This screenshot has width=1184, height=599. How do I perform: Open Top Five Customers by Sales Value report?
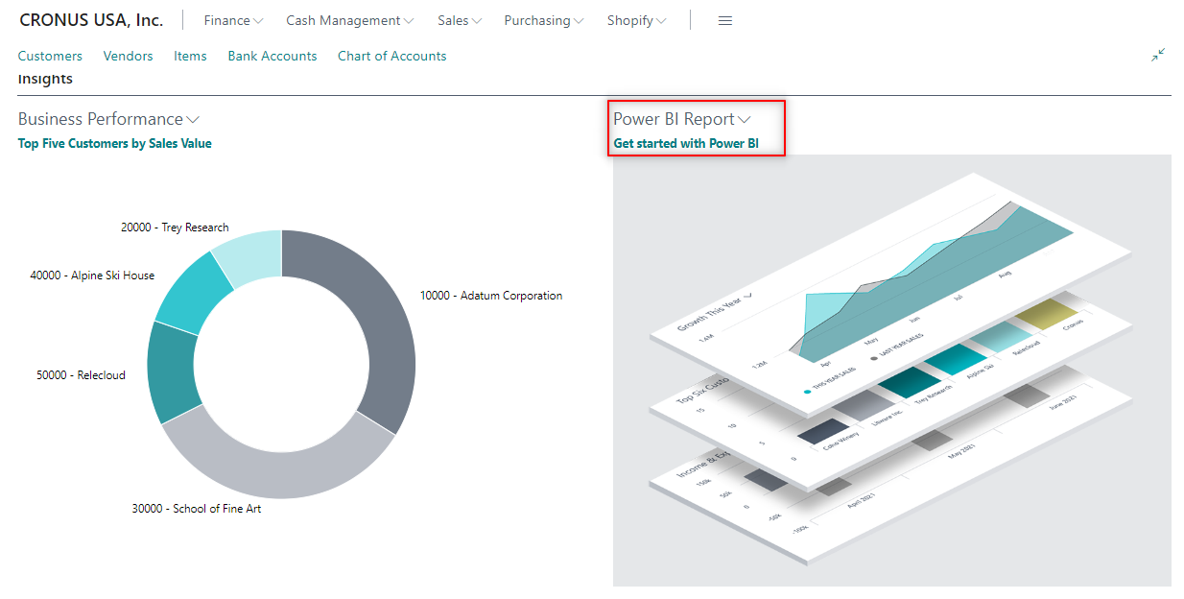point(114,142)
